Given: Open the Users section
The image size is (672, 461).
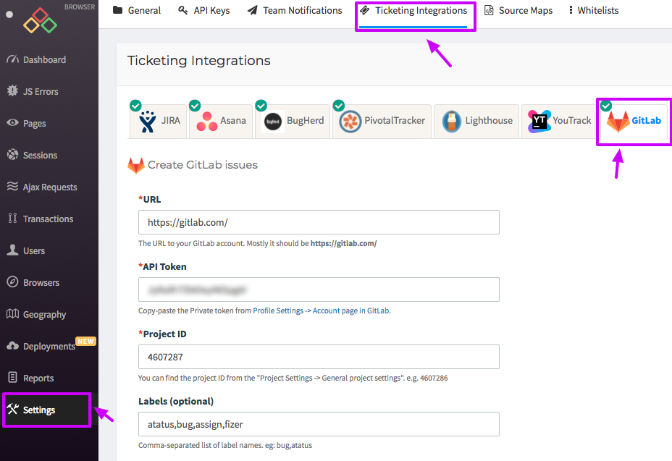Looking at the screenshot, I should click(x=34, y=250).
